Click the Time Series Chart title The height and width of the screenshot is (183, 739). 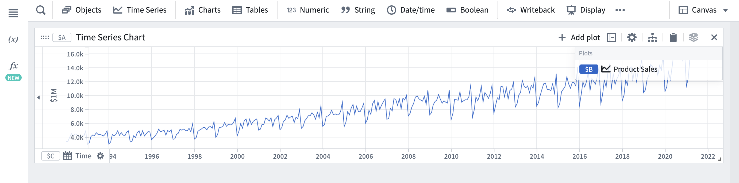(110, 37)
